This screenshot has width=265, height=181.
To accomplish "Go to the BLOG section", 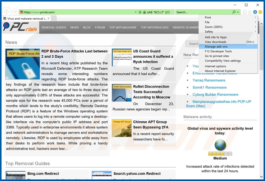I will [87, 27].
